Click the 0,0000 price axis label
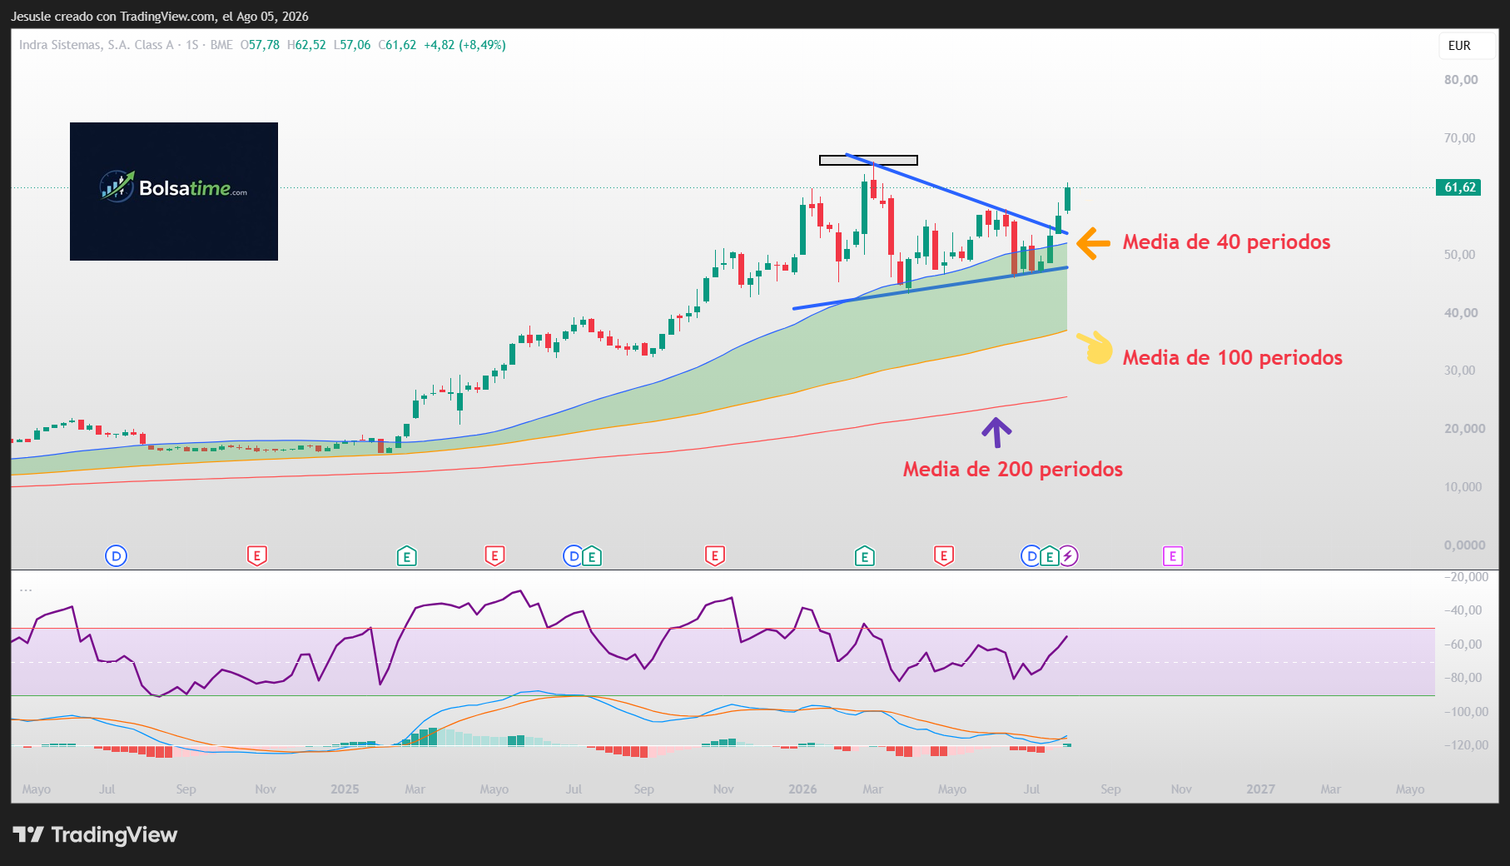 (x=1464, y=545)
